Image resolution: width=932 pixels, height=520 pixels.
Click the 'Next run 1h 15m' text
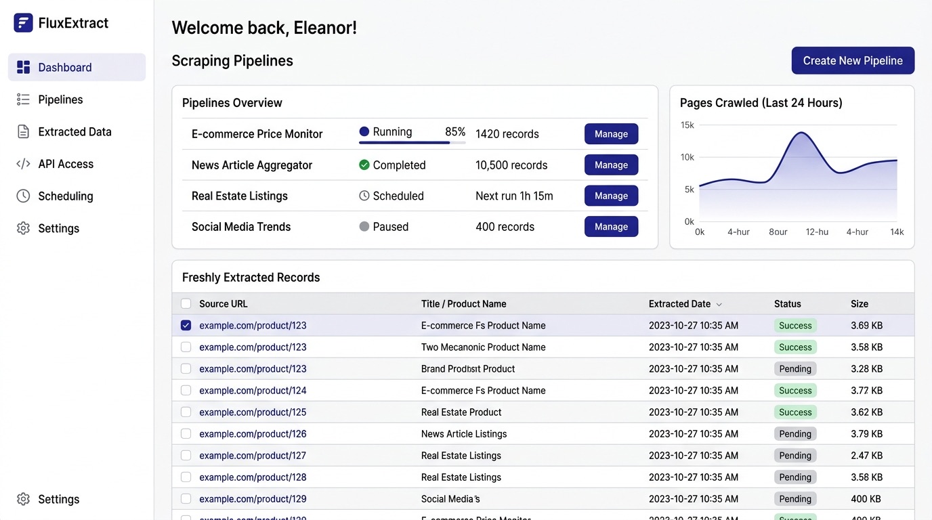click(x=514, y=196)
